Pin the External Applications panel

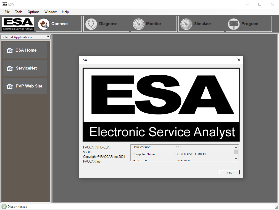(x=48, y=37)
